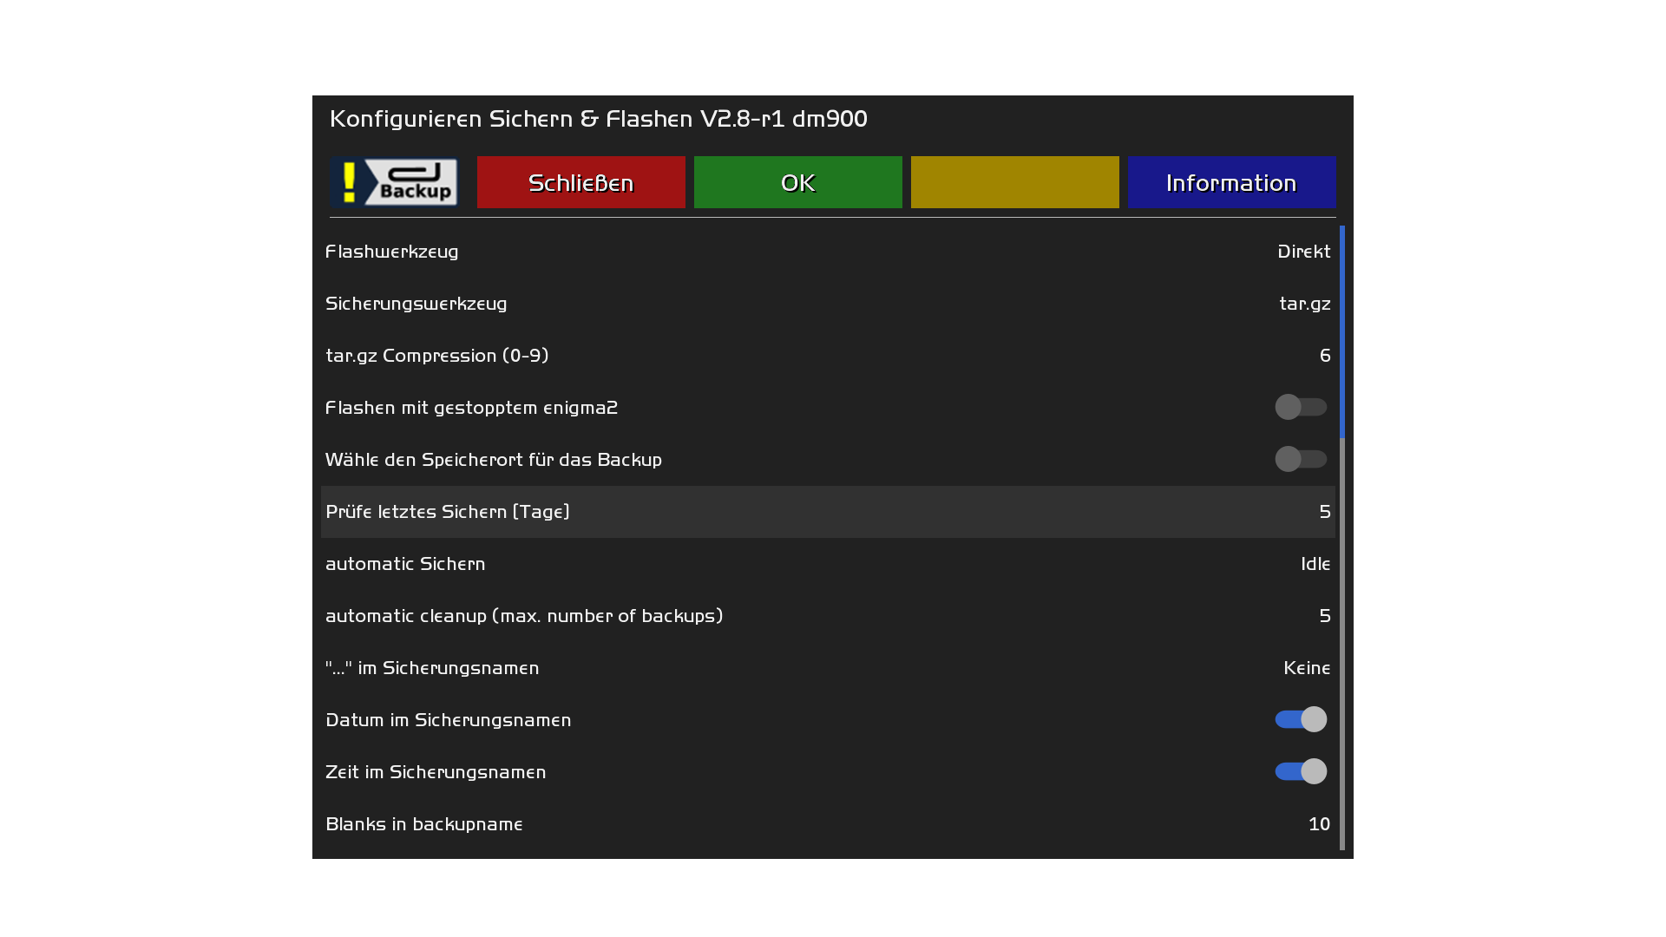Select Prüfe letztes Sichern (Tage) row
The image size is (1666, 937).
pos(448,512)
